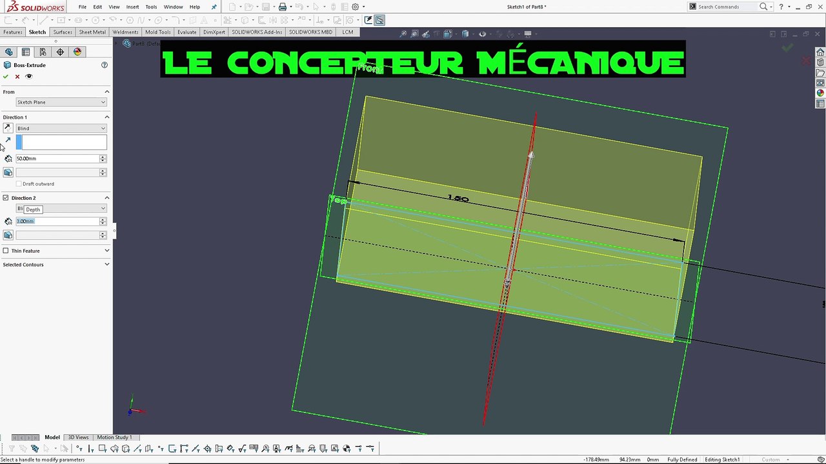The height and width of the screenshot is (464, 826).
Task: Switch to the DimXpert tab
Action: point(214,32)
